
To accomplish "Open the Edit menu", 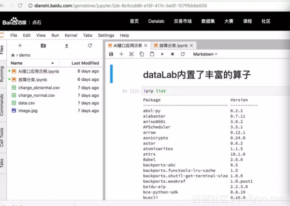I will [x=27, y=35].
